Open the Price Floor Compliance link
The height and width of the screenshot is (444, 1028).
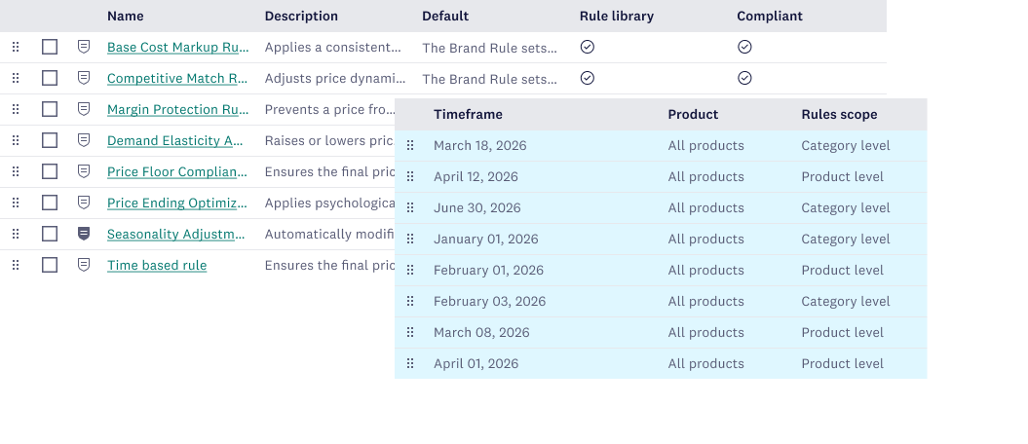click(176, 171)
